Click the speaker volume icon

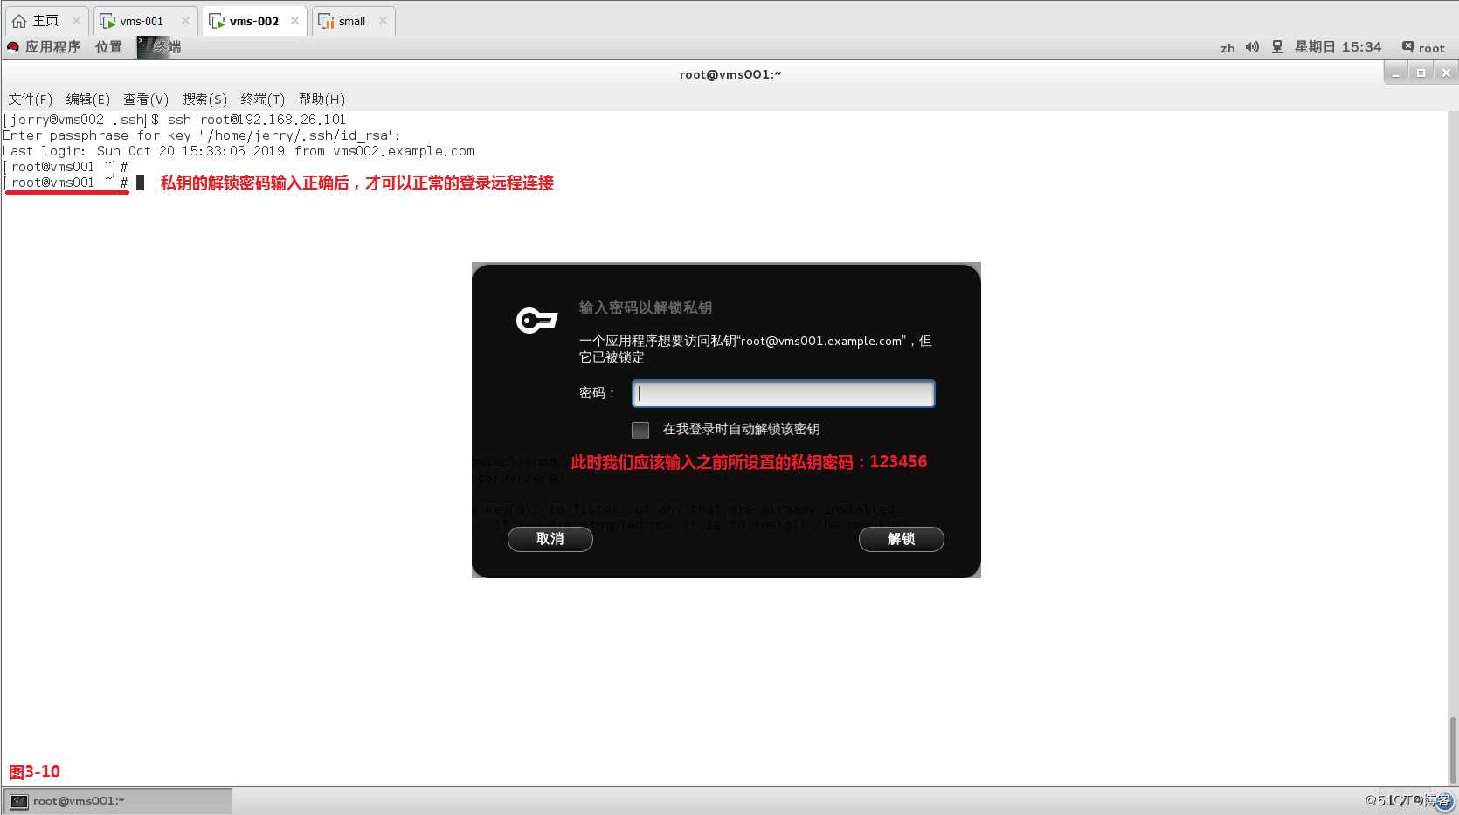coord(1251,47)
